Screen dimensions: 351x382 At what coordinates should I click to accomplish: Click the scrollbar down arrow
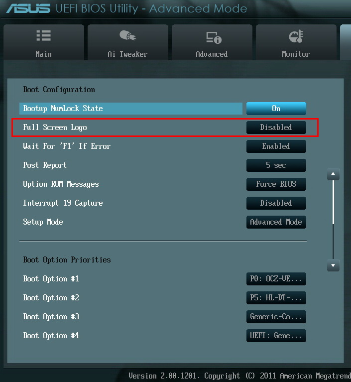click(333, 266)
